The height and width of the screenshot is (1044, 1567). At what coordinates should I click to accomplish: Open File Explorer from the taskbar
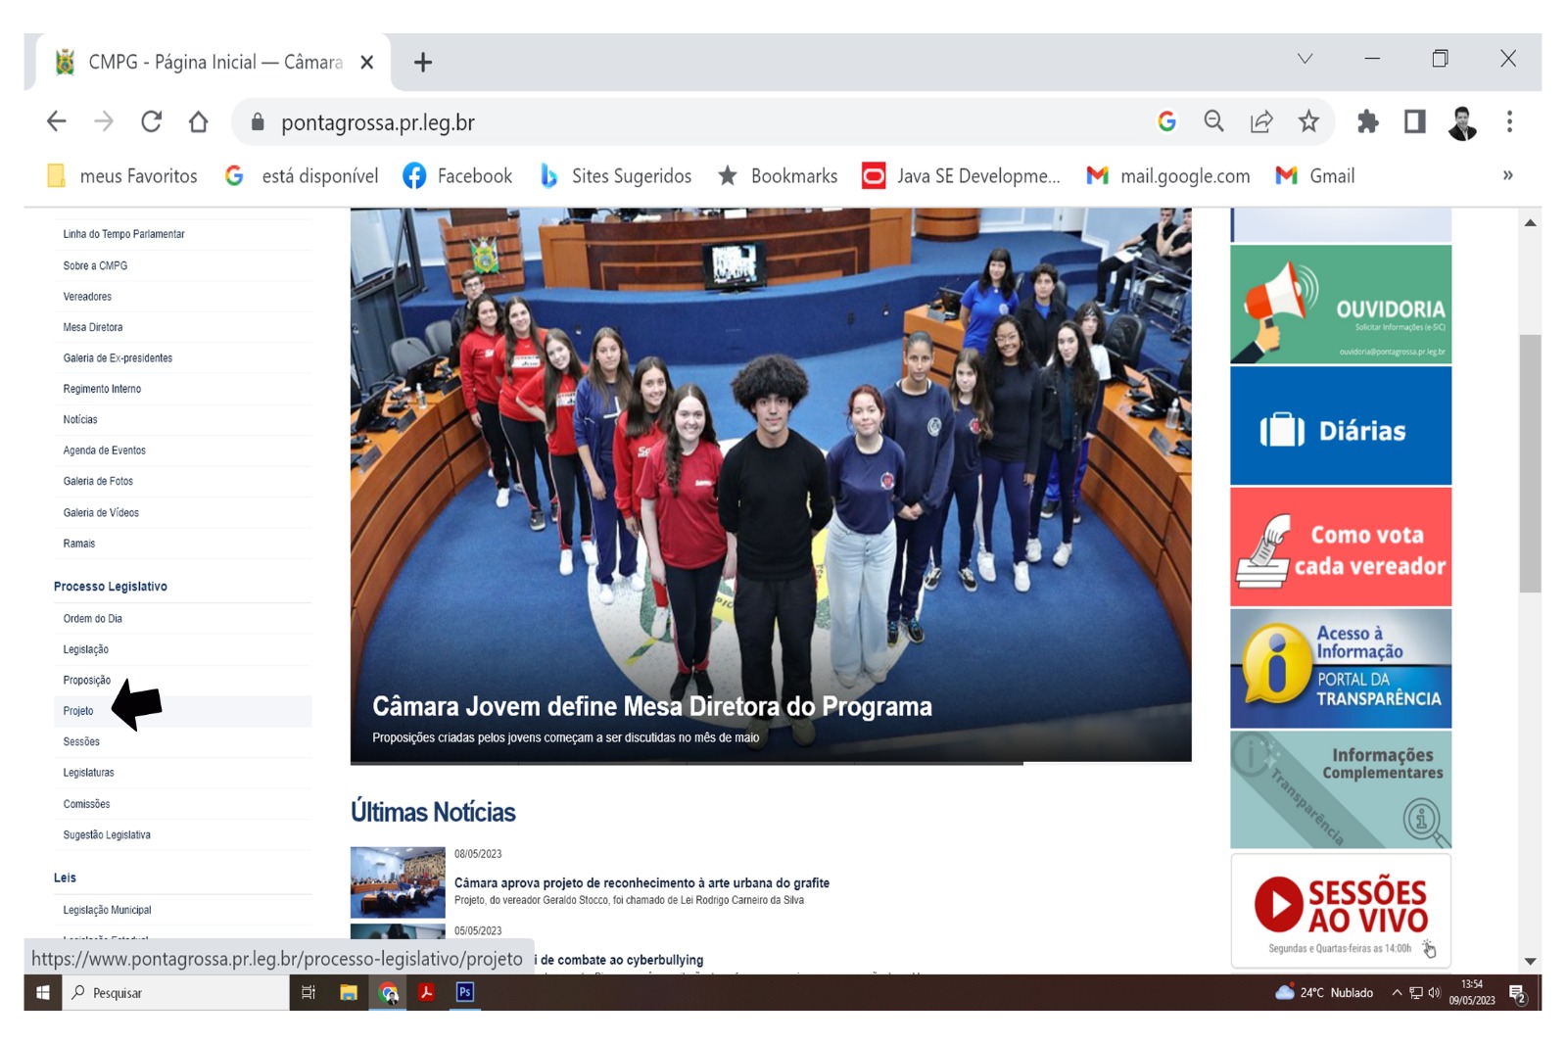(349, 992)
